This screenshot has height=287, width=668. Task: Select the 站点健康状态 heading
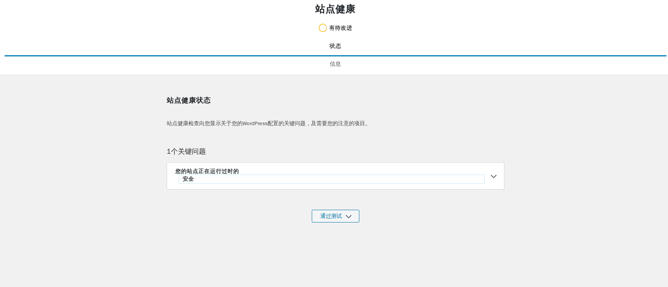(188, 100)
